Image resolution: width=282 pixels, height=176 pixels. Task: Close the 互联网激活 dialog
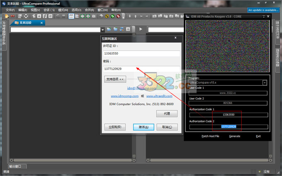[x=175, y=38]
